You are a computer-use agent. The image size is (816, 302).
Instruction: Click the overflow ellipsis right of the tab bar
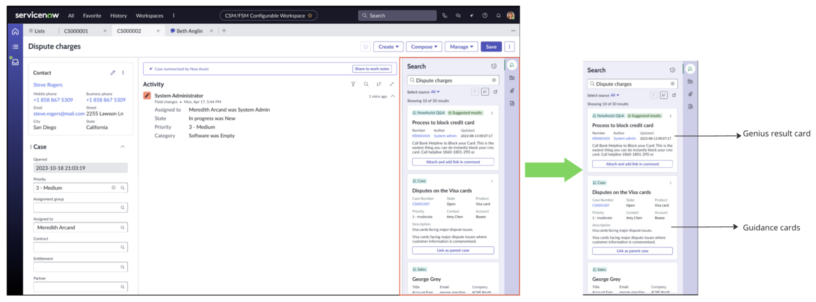click(513, 31)
